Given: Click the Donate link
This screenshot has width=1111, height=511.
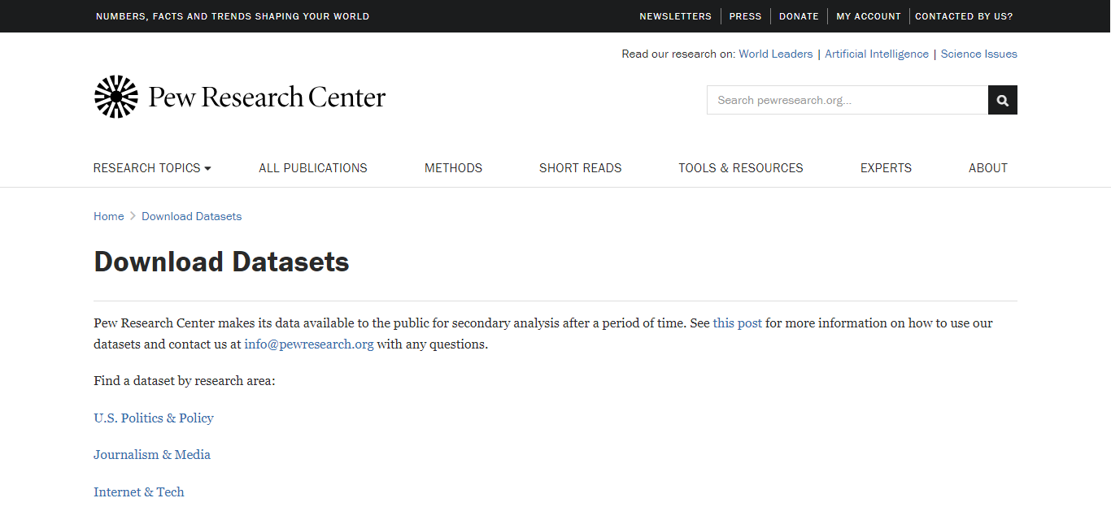Looking at the screenshot, I should 799,16.
